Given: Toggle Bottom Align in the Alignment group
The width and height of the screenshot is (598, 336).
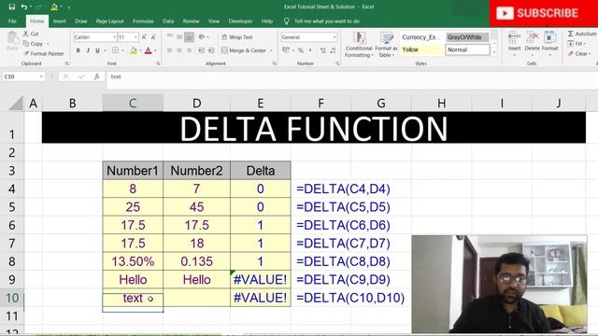Looking at the screenshot, I should pyautogui.click(x=189, y=37).
